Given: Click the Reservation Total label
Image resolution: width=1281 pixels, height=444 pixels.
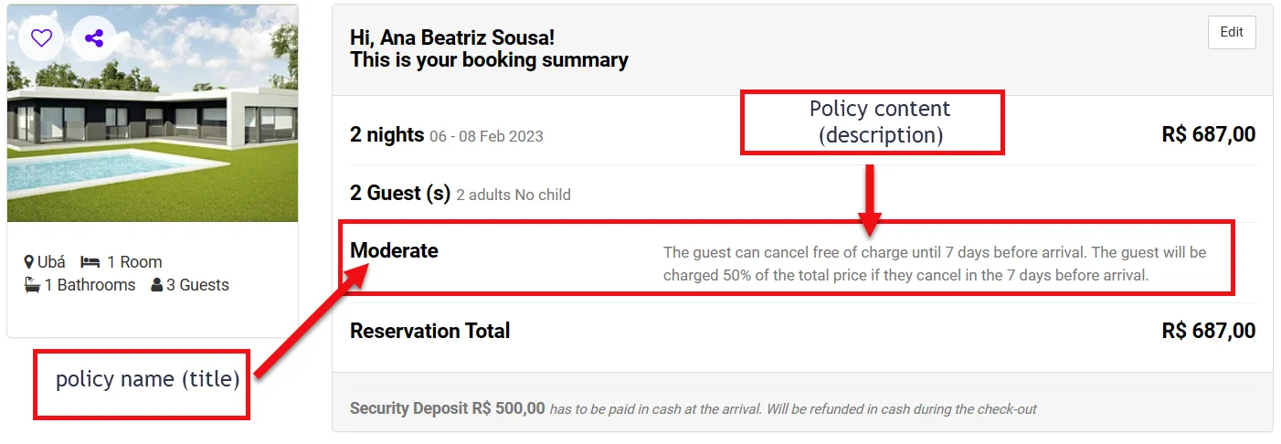Looking at the screenshot, I should coord(429,331).
